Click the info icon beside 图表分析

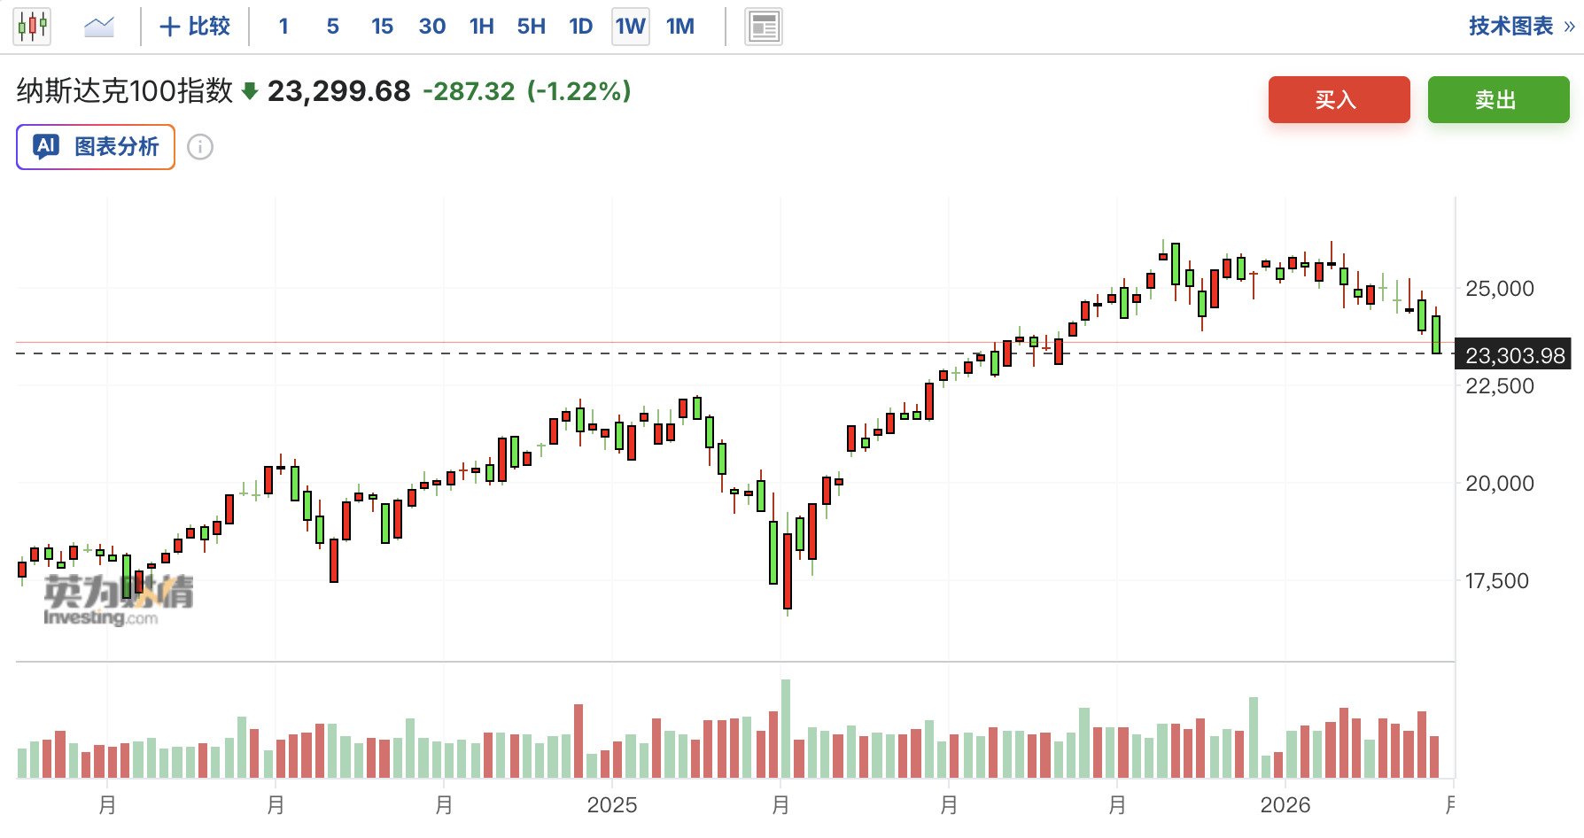pos(200,147)
